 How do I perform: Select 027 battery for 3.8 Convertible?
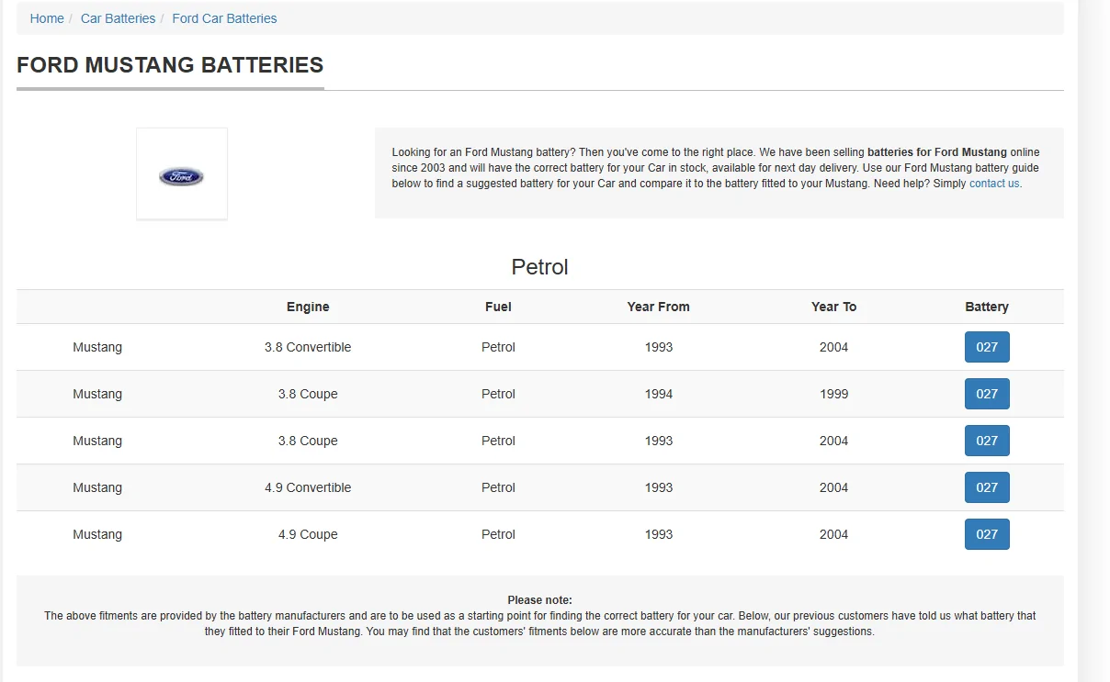pos(987,347)
